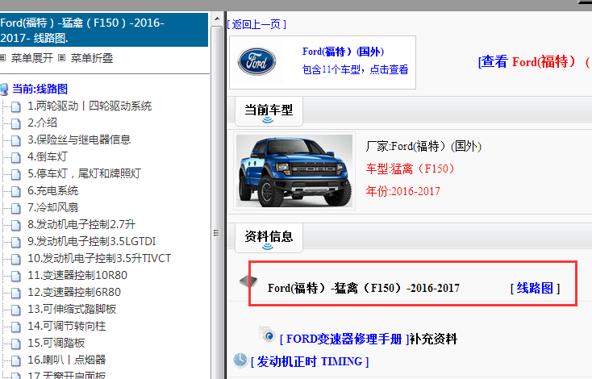Click 厂家:Ford(福特)(国外) text
592x379 pixels.
click(x=423, y=146)
